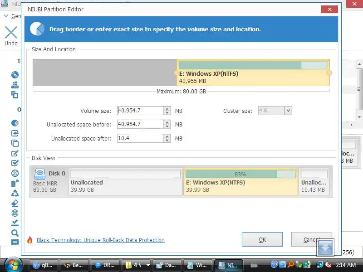Image resolution: width=363 pixels, height=272 pixels.
Task: Select the pie-chart Resize/Move Volume icon in sidebar
Action: click(x=15, y=123)
